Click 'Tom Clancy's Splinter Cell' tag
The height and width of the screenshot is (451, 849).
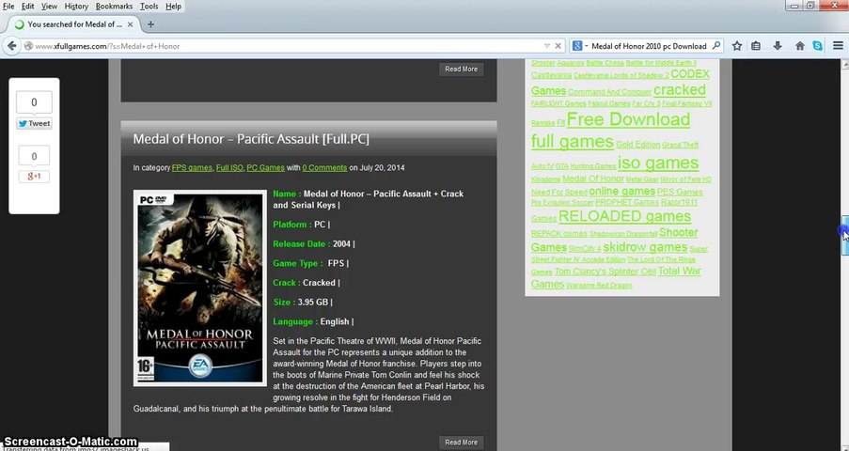[605, 272]
